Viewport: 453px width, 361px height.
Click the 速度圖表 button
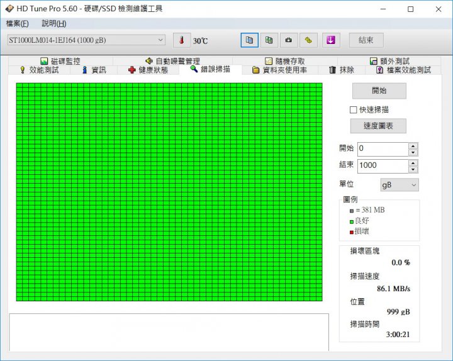click(x=378, y=126)
